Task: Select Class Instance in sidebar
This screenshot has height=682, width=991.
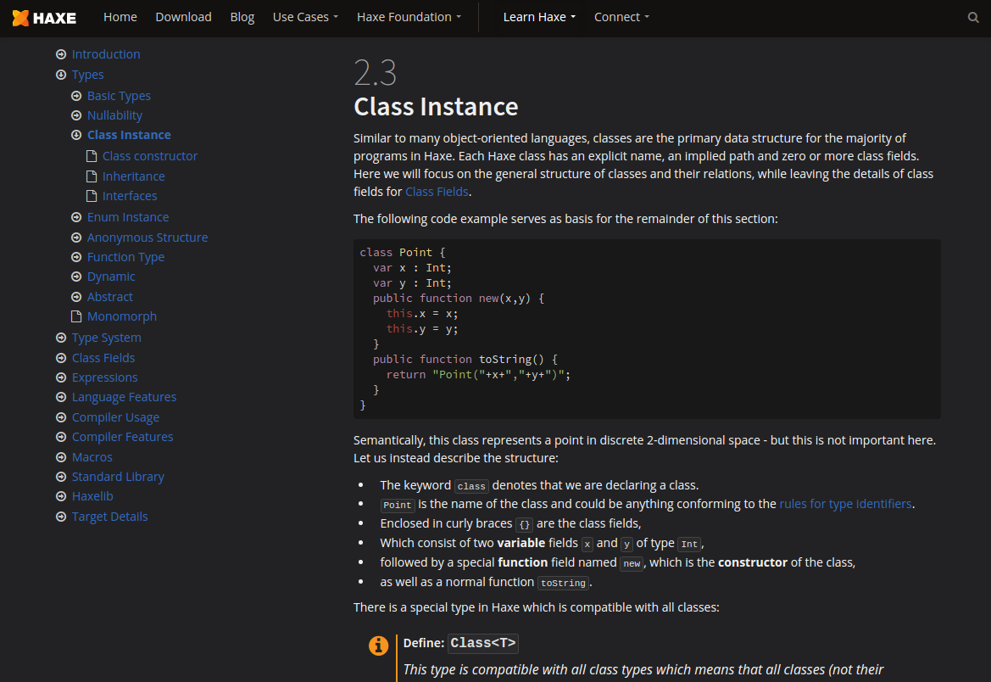Action: [x=129, y=136]
